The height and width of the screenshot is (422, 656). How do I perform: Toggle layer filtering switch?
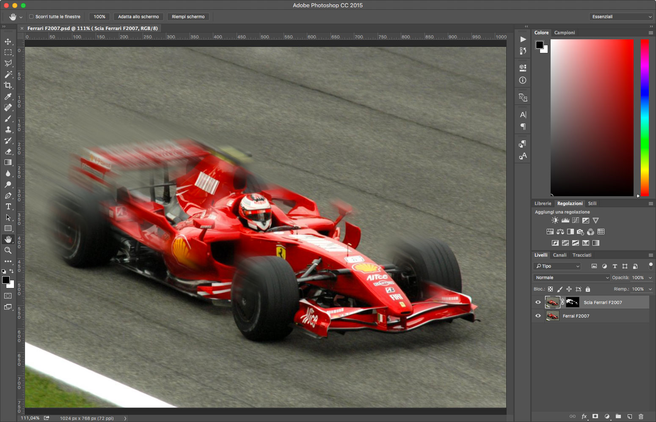(x=650, y=266)
